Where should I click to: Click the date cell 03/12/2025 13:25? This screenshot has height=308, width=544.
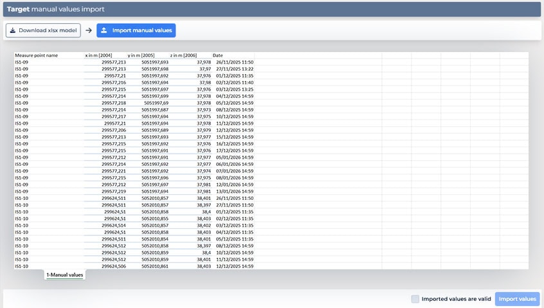[x=235, y=89]
